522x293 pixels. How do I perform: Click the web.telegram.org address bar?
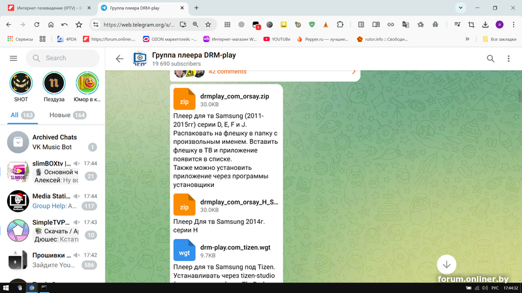[139, 25]
